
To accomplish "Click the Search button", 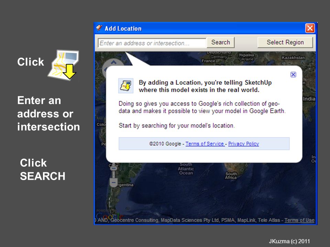I will tap(221, 43).
